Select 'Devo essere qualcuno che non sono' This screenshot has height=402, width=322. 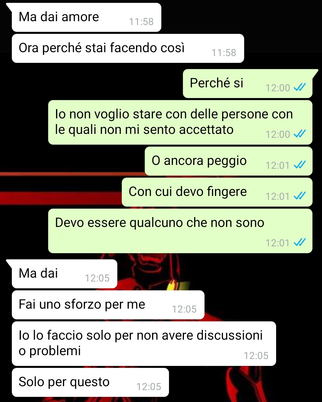tap(180, 231)
